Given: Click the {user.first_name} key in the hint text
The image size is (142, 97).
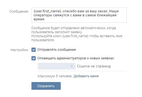Looking at the screenshot, I should 75,36.
